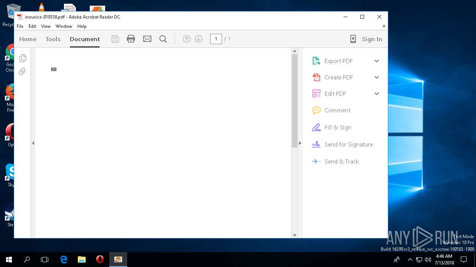The image size is (476, 267).
Task: Click the Create PDF tool icon
Action: [316, 77]
